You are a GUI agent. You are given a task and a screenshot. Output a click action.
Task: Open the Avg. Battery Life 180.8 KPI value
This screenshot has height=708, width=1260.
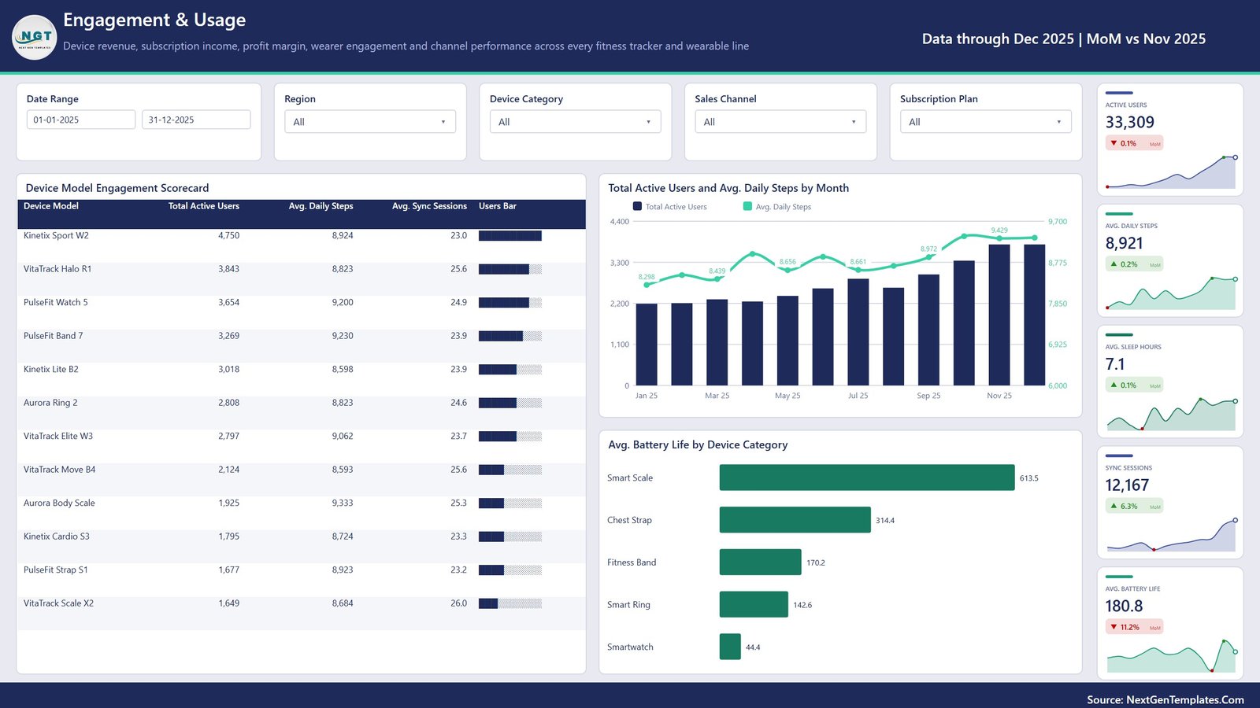(1124, 607)
